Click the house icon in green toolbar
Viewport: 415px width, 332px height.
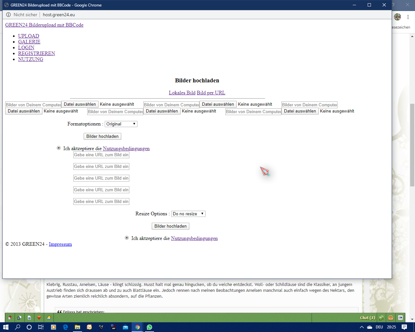pos(10,318)
